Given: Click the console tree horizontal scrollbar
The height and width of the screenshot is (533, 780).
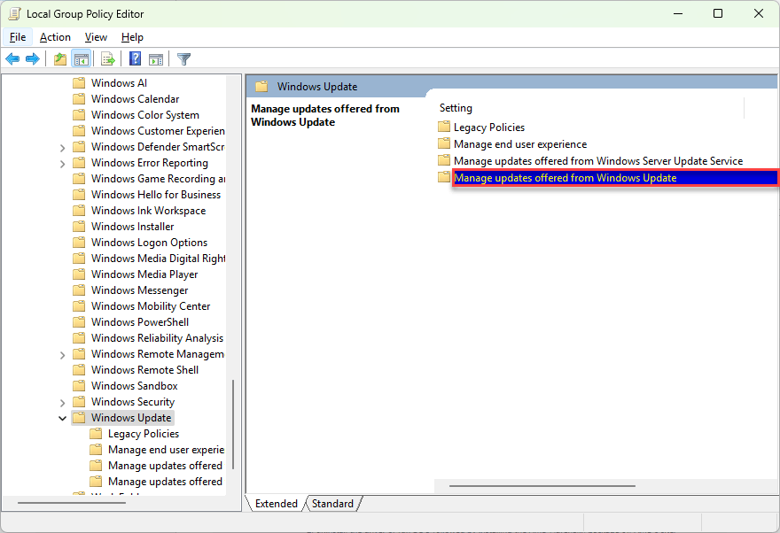Looking at the screenshot, I should tap(72, 503).
